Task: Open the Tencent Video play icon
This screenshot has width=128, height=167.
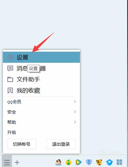Action: (x=78, y=162)
